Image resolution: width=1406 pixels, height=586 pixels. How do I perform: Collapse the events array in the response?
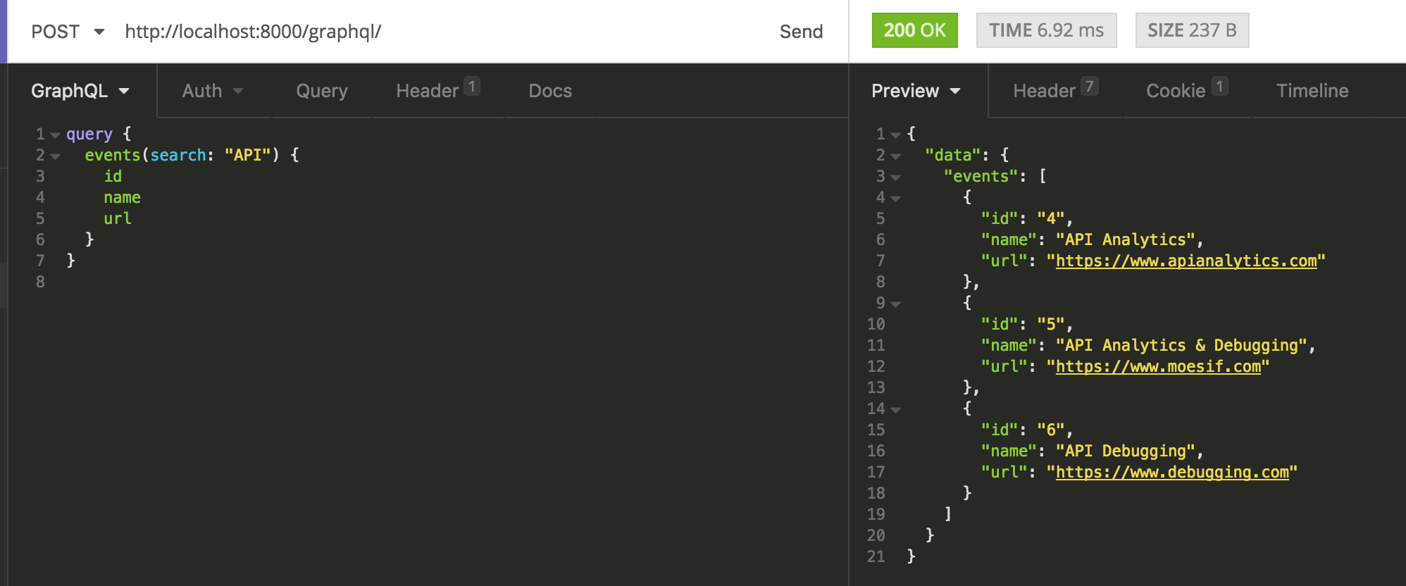pyautogui.click(x=895, y=177)
